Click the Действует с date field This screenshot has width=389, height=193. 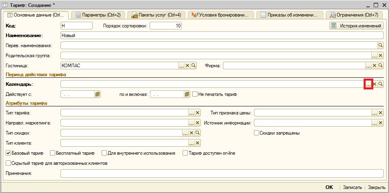coord(78,94)
